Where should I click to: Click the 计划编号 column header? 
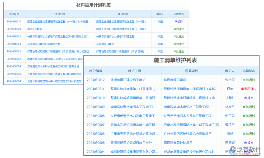click(x=14, y=14)
